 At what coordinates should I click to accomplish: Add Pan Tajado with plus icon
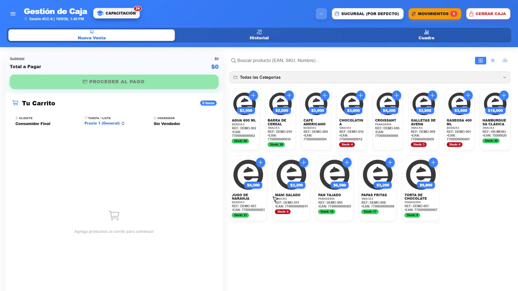coord(347,162)
